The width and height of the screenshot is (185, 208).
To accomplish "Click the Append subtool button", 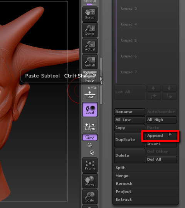I will (161, 136).
